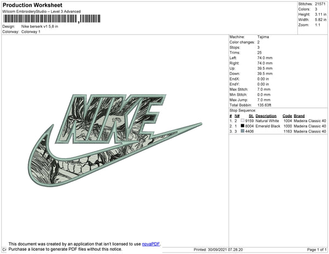Image resolution: width=329 pixels, height=254 pixels.
Task: Click design name 'Nike berserk v1 5,8 in'
Action: pos(39,26)
